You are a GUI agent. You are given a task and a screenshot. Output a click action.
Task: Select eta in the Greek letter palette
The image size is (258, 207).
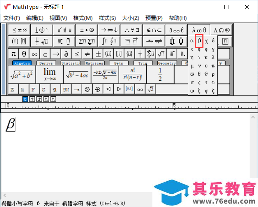(192, 57)
